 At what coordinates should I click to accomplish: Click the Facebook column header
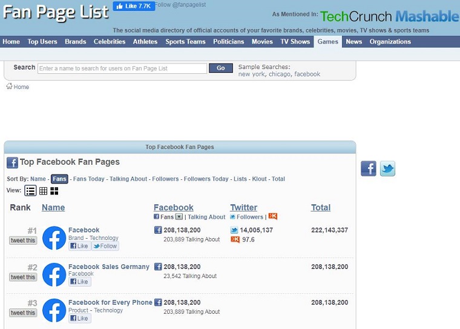tap(173, 207)
